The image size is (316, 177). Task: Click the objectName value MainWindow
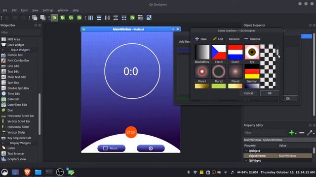tap(295, 156)
